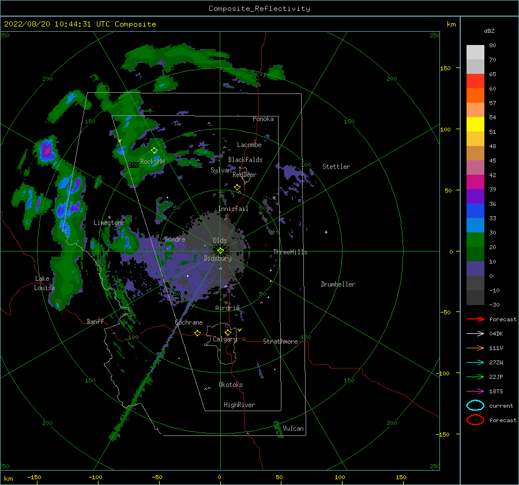Click the Banff city label
The width and height of the screenshot is (519, 485).
coord(95,321)
